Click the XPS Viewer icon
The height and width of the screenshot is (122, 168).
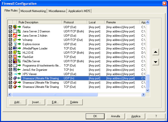tap(15, 74)
